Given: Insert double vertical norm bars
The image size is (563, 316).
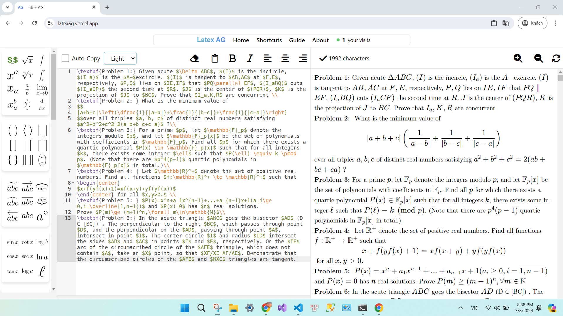Looking at the screenshot, I should (28, 160).
